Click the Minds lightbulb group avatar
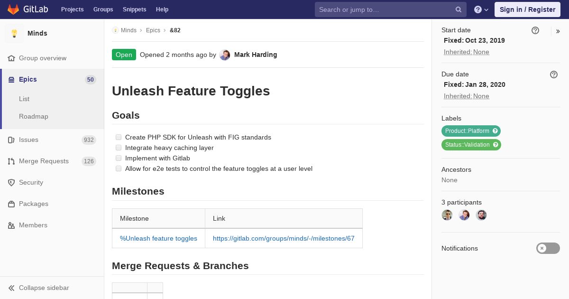The width and height of the screenshot is (569, 299). click(x=14, y=33)
